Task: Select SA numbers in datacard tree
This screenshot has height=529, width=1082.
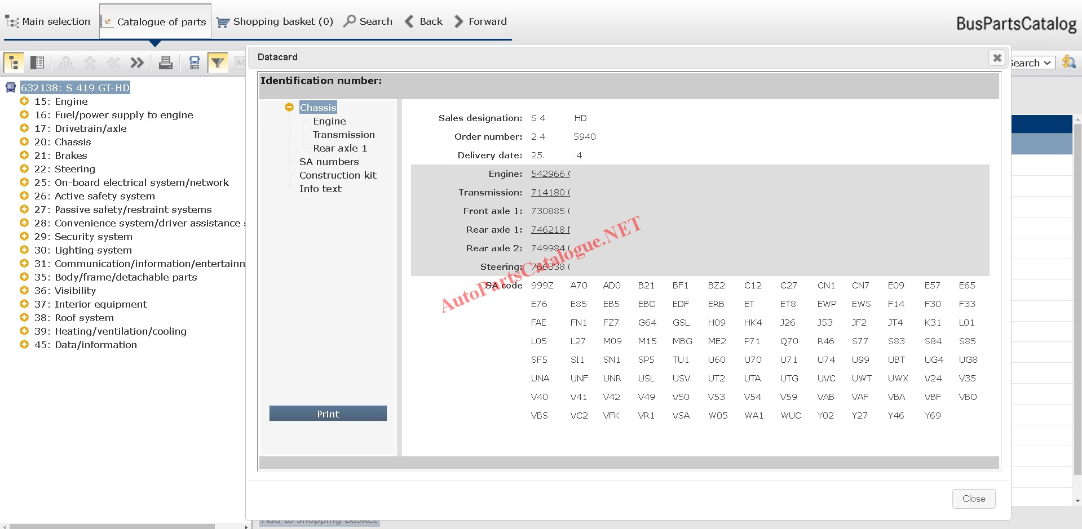Action: tap(329, 162)
